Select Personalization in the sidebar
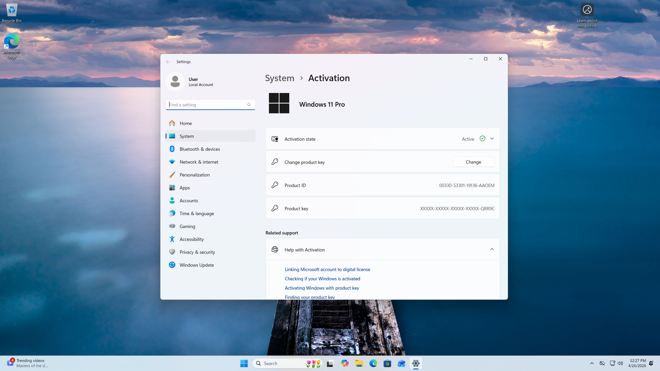The height and width of the screenshot is (371, 660). (194, 175)
